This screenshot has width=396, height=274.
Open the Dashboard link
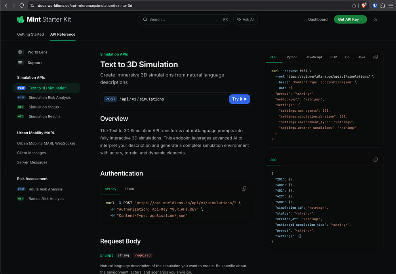(318, 19)
